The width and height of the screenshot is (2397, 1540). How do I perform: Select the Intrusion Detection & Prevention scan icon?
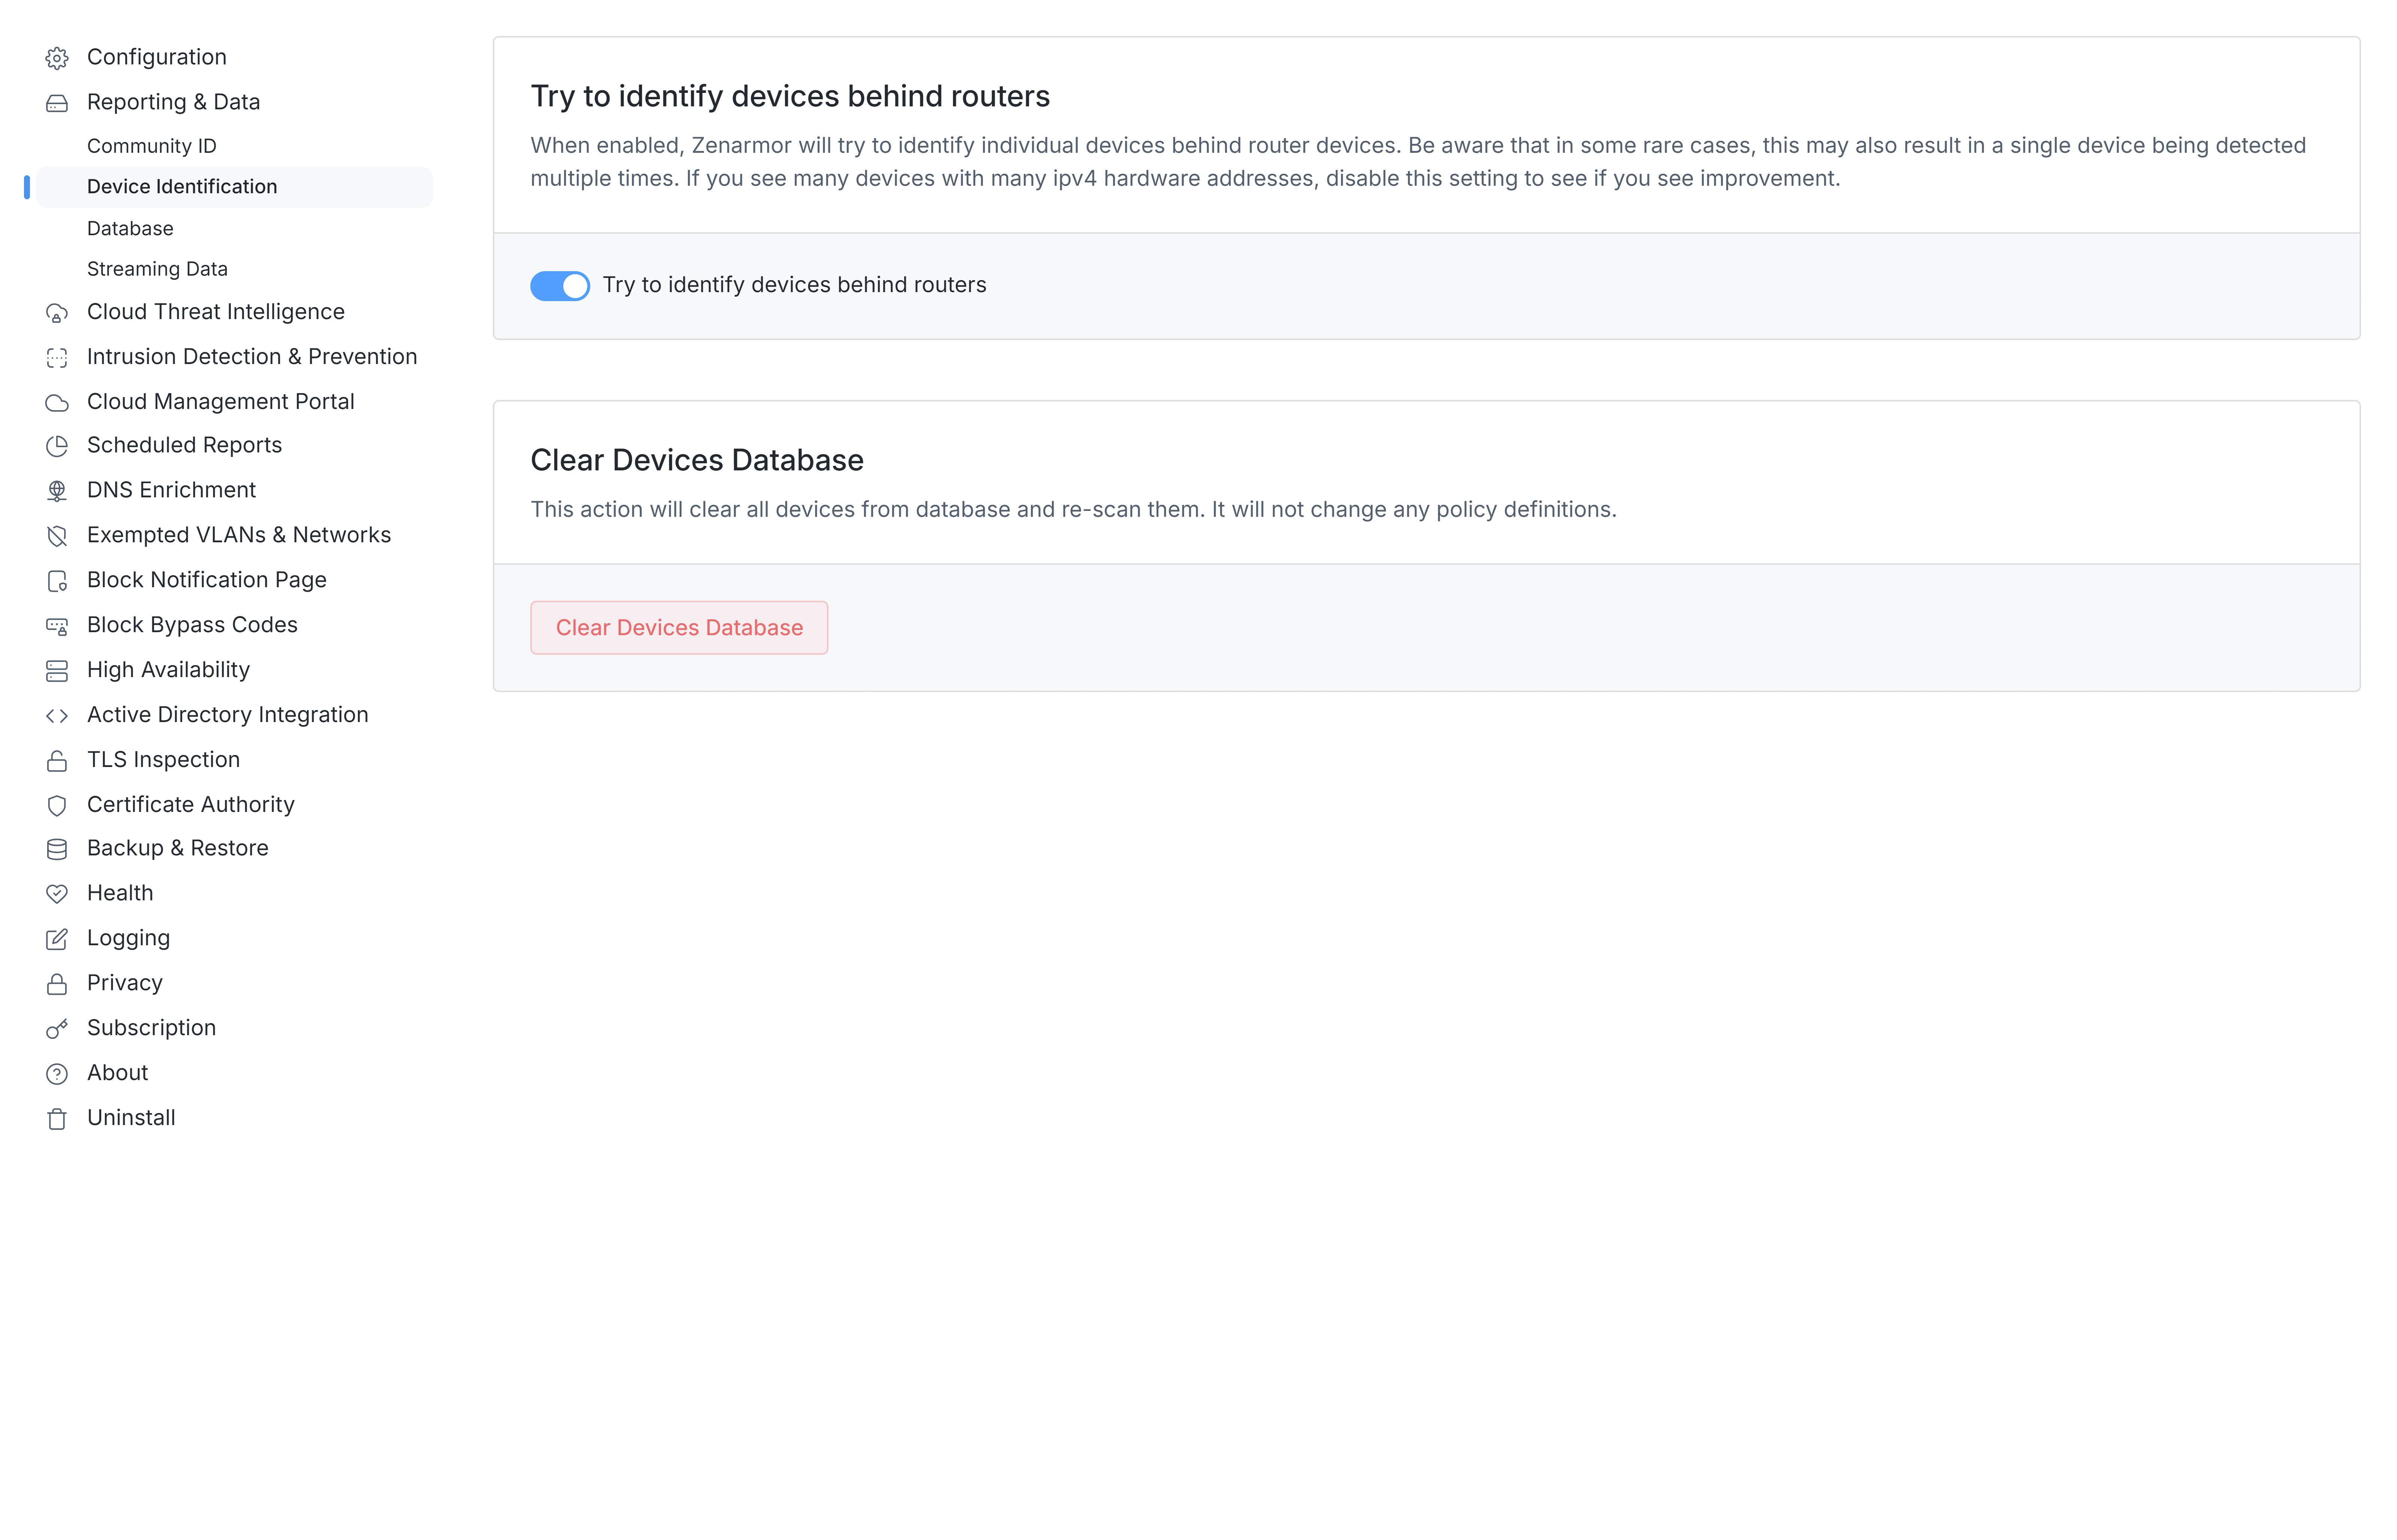click(57, 357)
